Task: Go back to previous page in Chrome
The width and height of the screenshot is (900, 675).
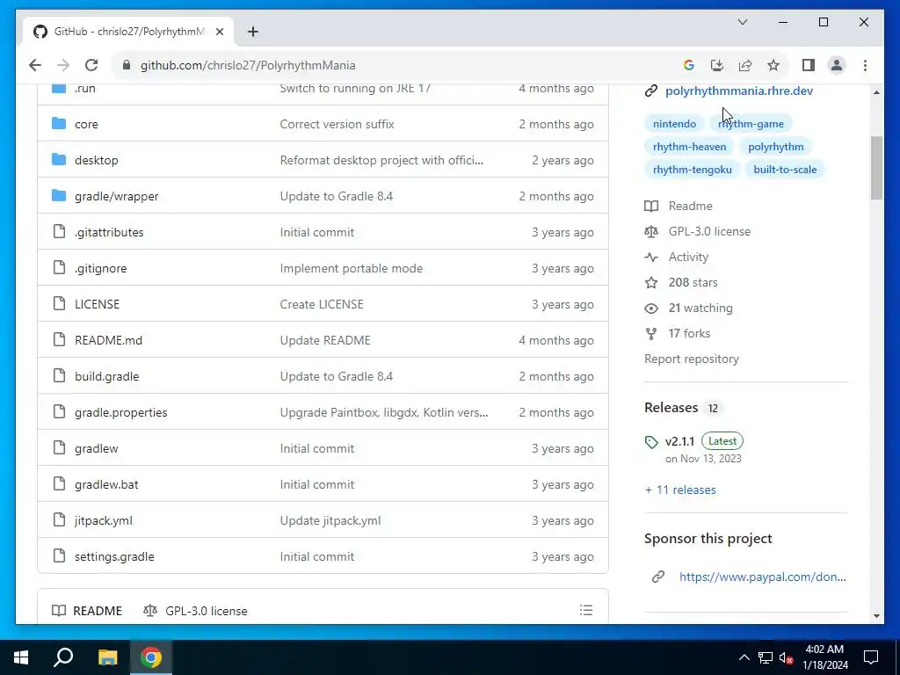Action: coord(35,65)
